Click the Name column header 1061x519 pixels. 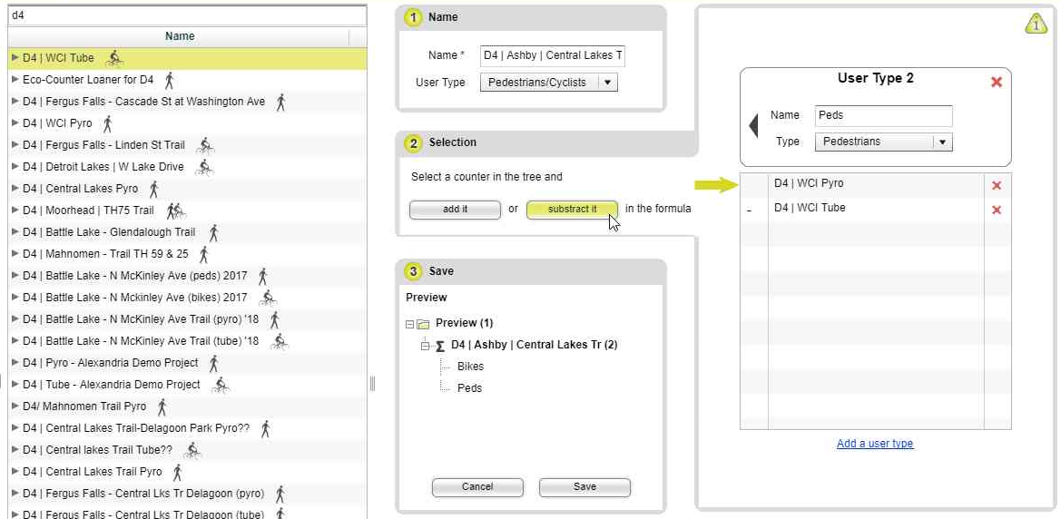(x=180, y=36)
